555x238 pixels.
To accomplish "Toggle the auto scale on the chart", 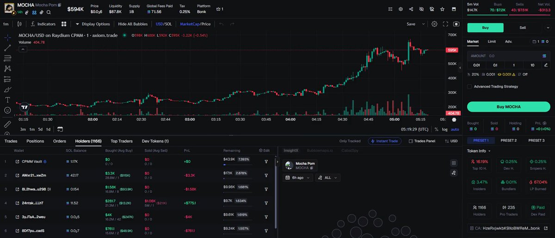I will pyautogui.click(x=455, y=129).
